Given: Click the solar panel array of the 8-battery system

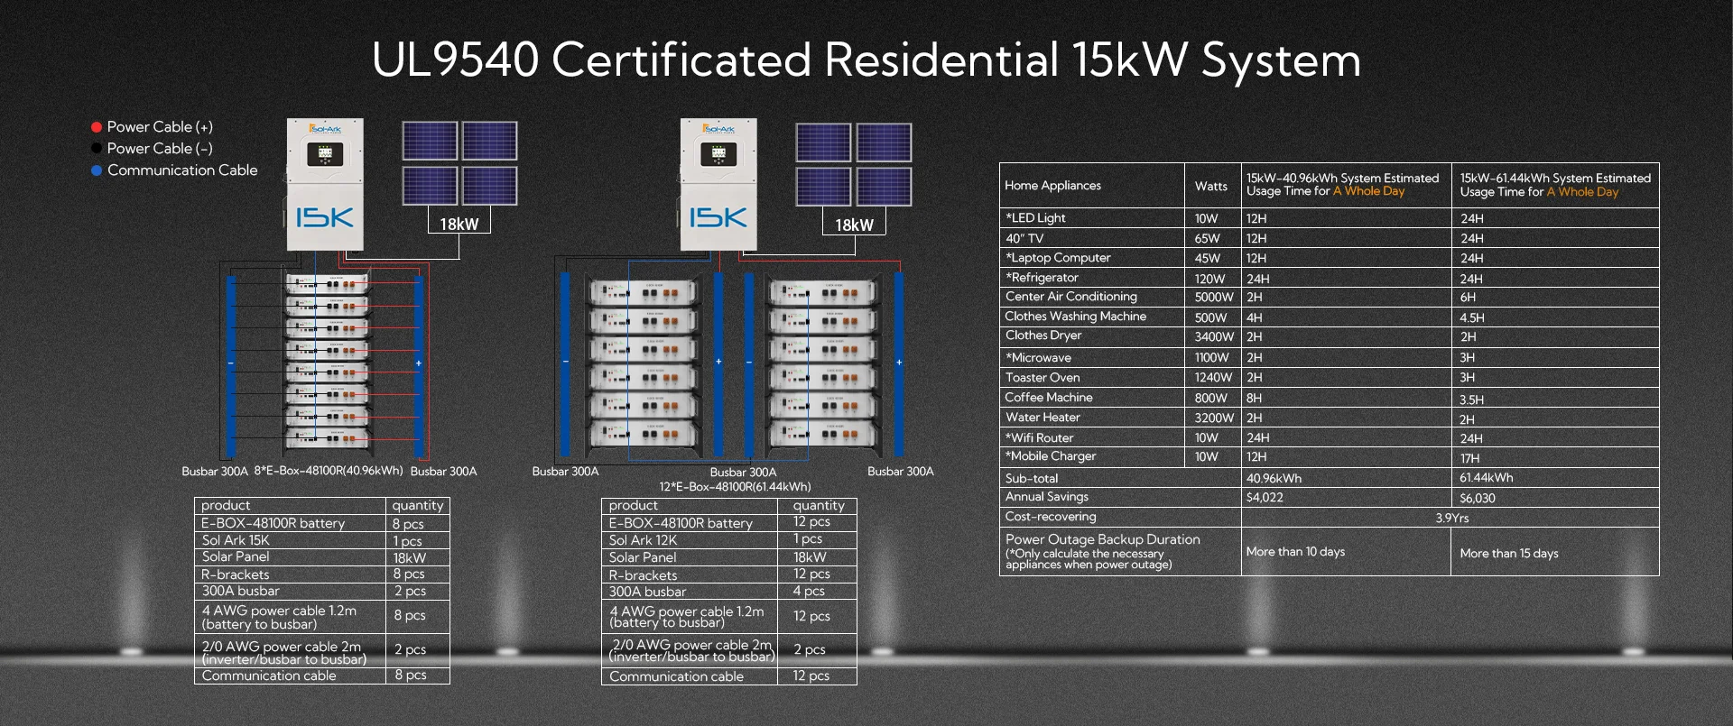Looking at the screenshot, I should (x=459, y=163).
